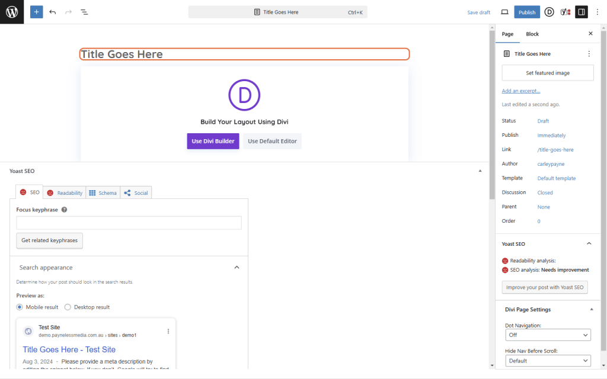
Task: Select Desktop result preview option
Action: tap(68, 307)
